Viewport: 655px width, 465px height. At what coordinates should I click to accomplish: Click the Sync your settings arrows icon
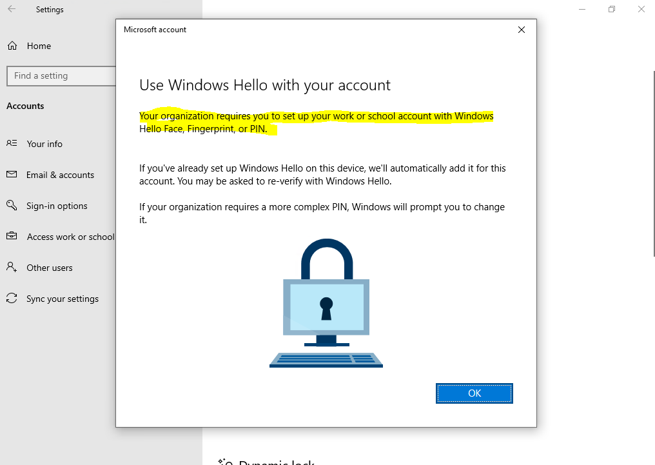[x=12, y=298]
